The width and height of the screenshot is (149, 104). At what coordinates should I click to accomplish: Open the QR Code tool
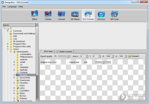[x=114, y=15]
